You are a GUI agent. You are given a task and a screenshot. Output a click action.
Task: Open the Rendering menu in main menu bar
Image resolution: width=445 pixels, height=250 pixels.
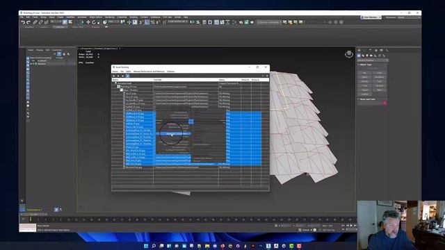tap(110, 17)
